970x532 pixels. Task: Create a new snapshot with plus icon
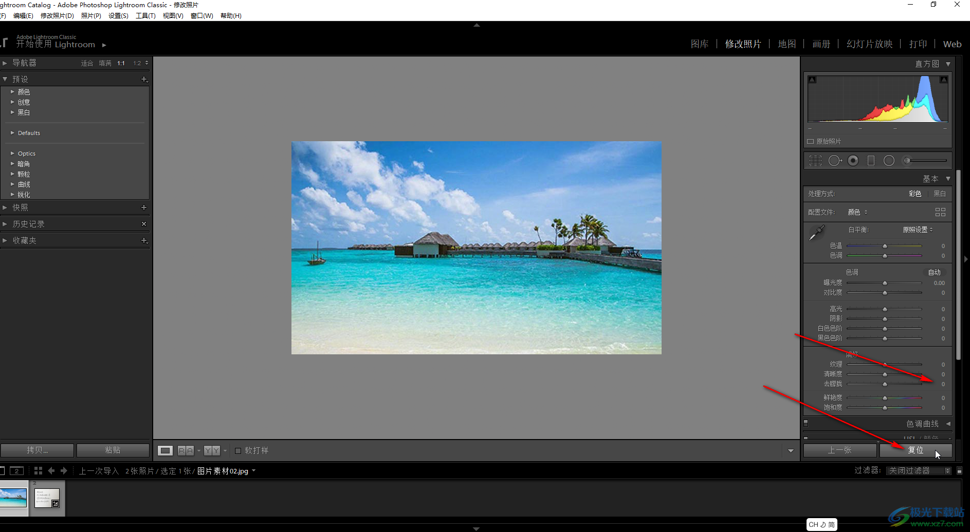point(144,207)
